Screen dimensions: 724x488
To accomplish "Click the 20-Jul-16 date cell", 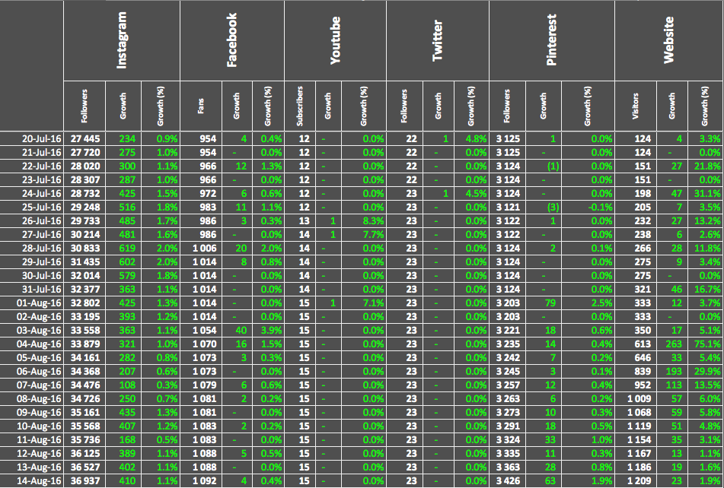I will coord(32,138).
